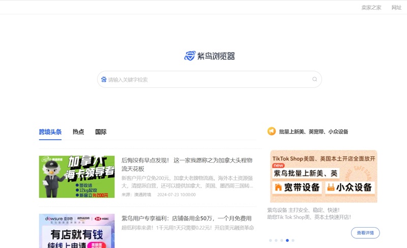The image size is (407, 248).
Task: Select the active fourth carousel dot
Action: (287, 240)
